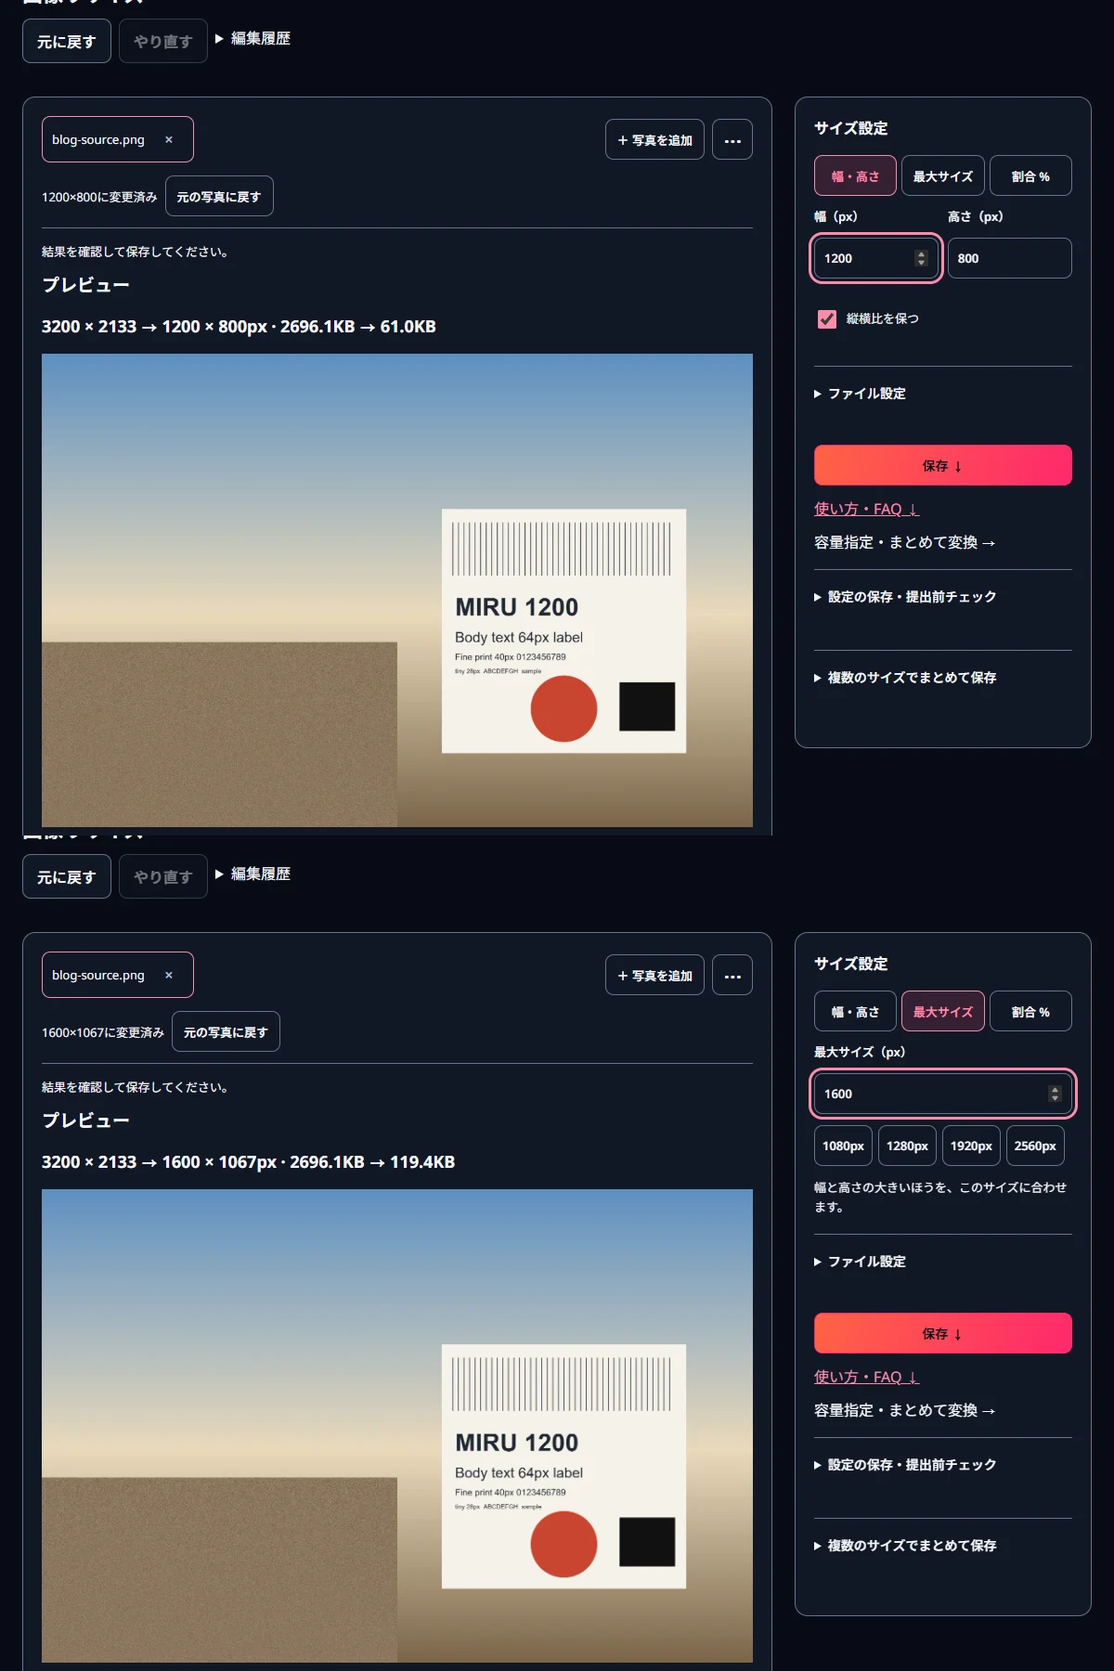Image resolution: width=1114 pixels, height=1671 pixels.
Task: Click the unselected 最大サイズ tab beside the highlighted 幅・高さ tab
Action: click(943, 175)
